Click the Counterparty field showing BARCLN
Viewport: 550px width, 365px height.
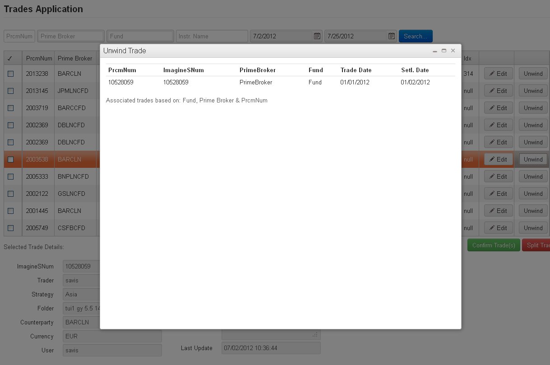[x=81, y=322]
